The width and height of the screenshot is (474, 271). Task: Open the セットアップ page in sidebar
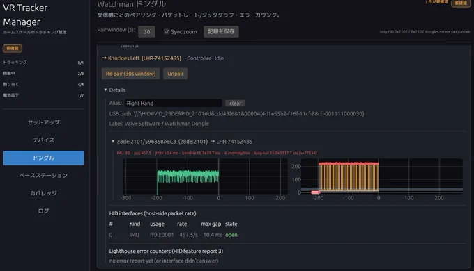coord(43,122)
